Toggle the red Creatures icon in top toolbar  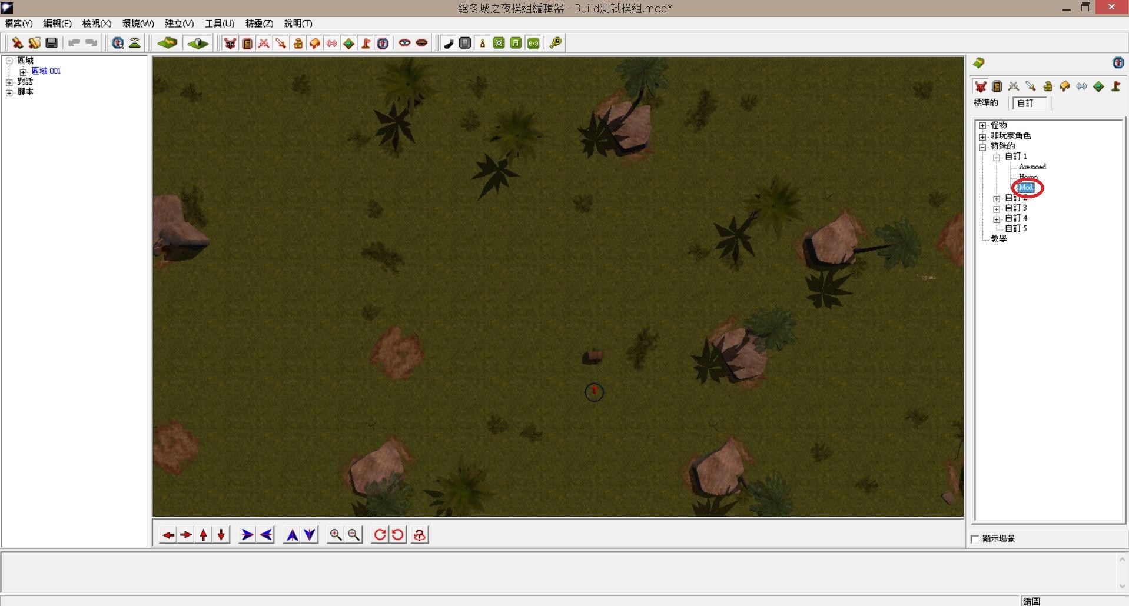[230, 43]
